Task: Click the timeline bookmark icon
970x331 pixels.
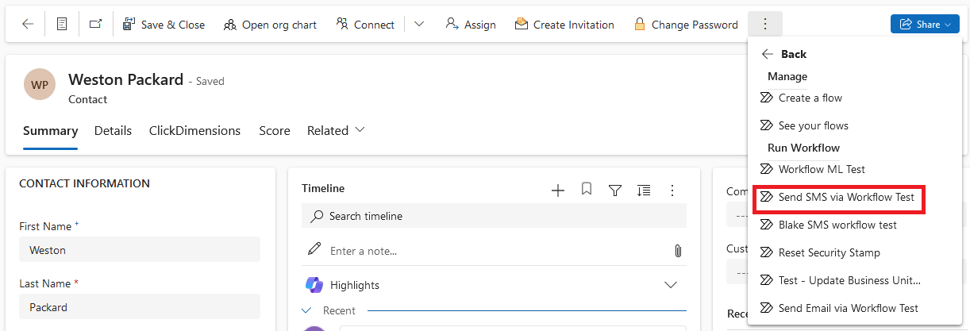Action: [587, 189]
